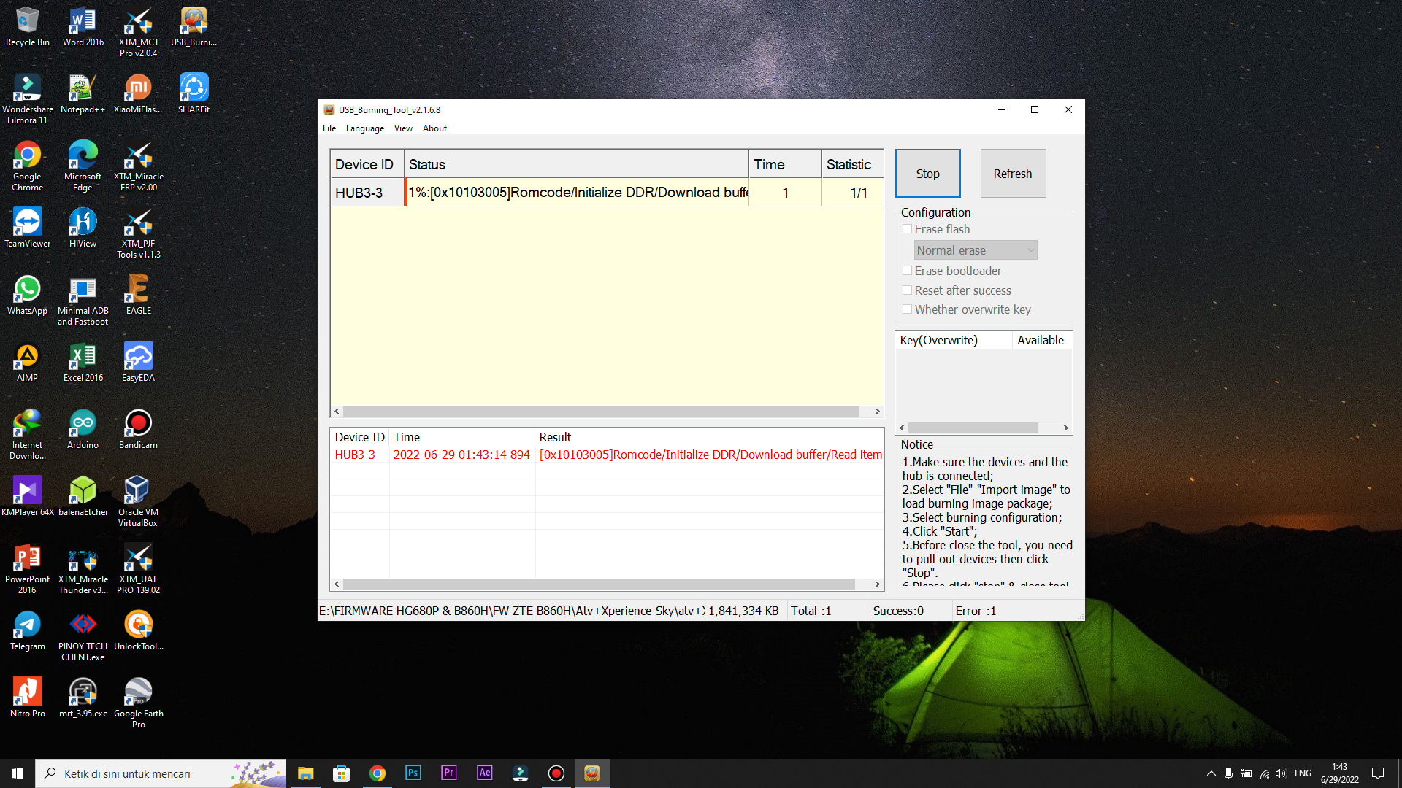The height and width of the screenshot is (788, 1402).
Task: Click the Refresh button in USB Burning Tool
Action: (x=1012, y=173)
